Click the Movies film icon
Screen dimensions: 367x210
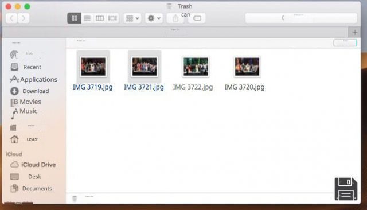[x=13, y=102]
